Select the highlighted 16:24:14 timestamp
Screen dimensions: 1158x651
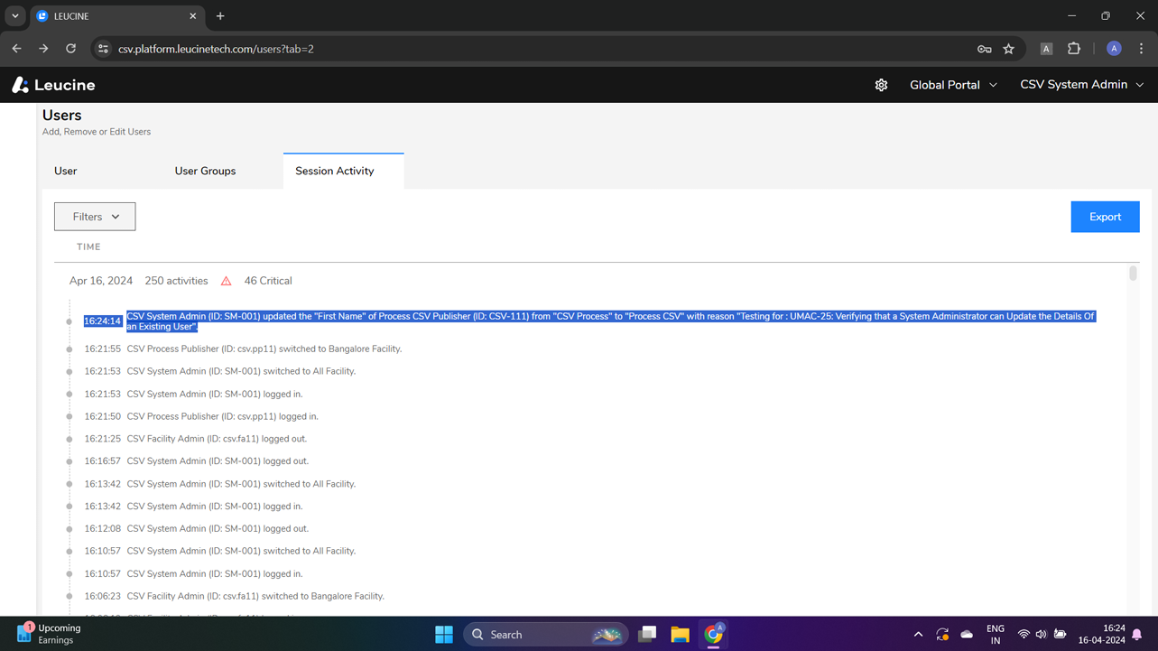(102, 321)
